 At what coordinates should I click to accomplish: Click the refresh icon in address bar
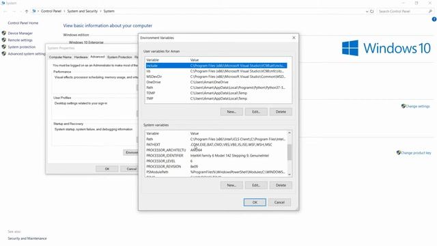coord(371,11)
